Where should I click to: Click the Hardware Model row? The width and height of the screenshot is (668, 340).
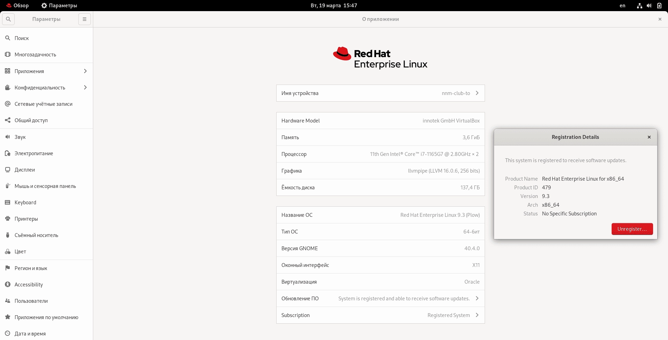381,121
